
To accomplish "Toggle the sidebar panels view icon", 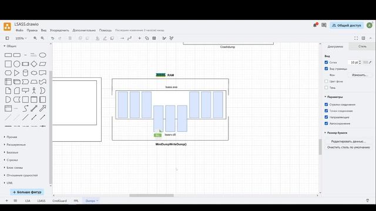I will [7, 38].
